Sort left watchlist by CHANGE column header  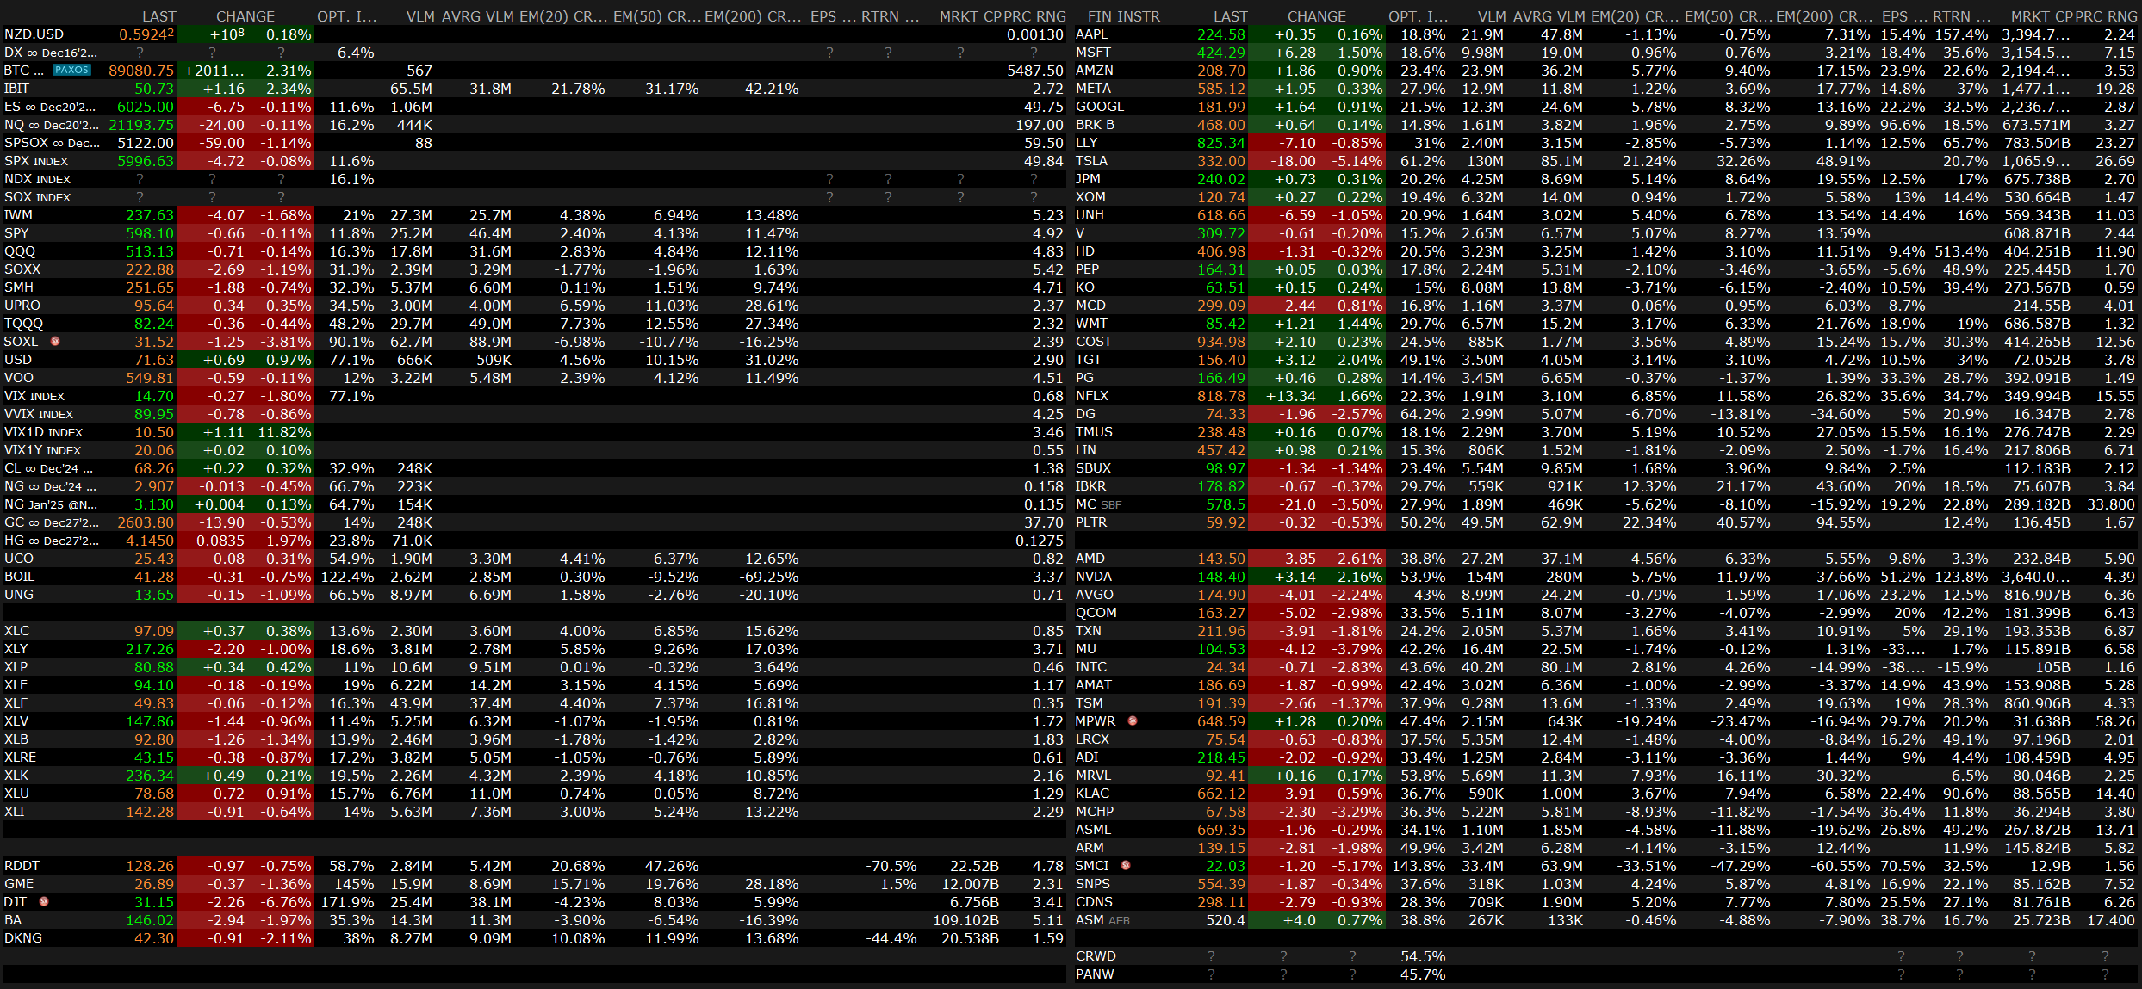click(x=245, y=16)
